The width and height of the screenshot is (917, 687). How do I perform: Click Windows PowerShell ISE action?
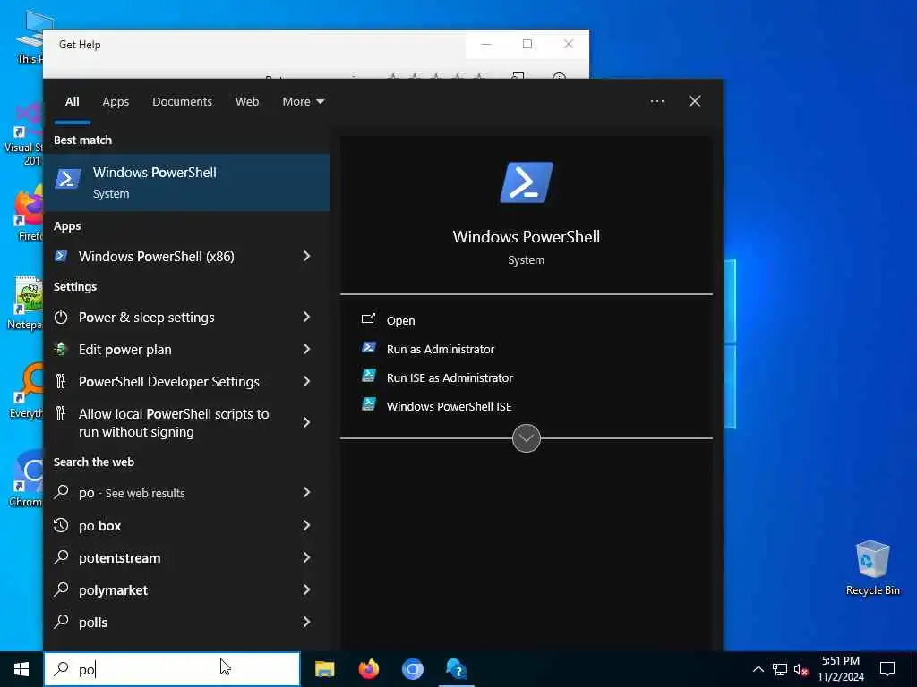tap(450, 407)
